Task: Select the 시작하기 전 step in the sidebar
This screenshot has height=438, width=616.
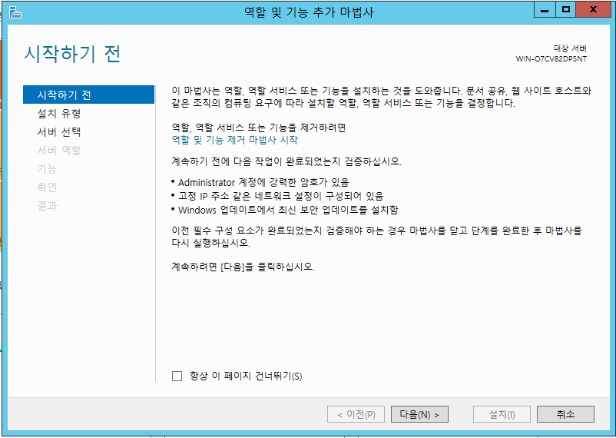Action: pos(65,95)
